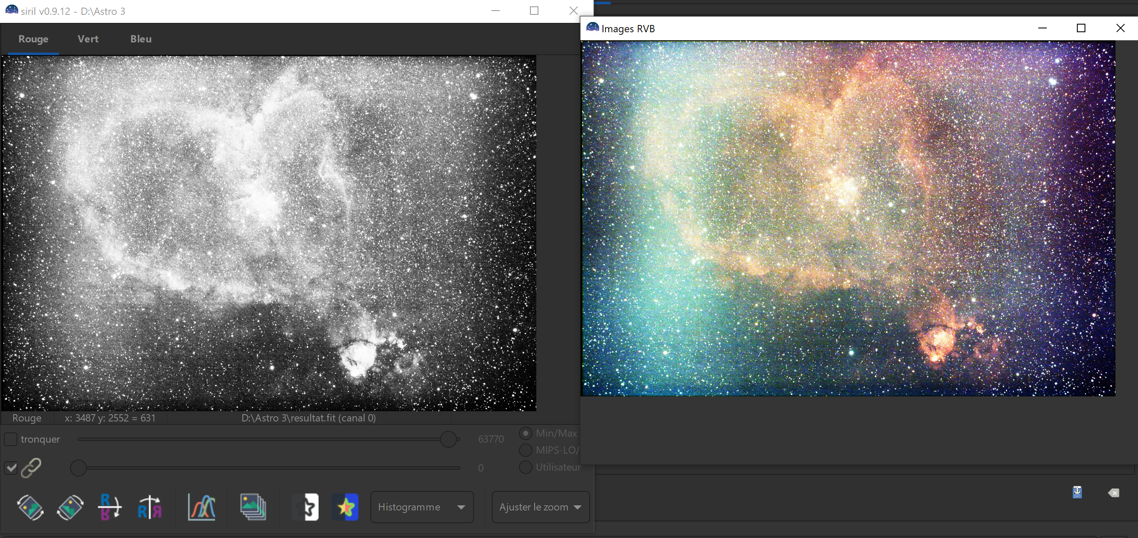Screen dimensions: 1138x538
Task: Toggle false color rainbow star icon
Action: 345,507
